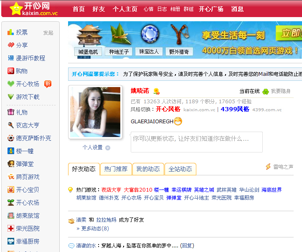
Task: Toggle invisible mode via 我要隐身
Action: [x=280, y=91]
